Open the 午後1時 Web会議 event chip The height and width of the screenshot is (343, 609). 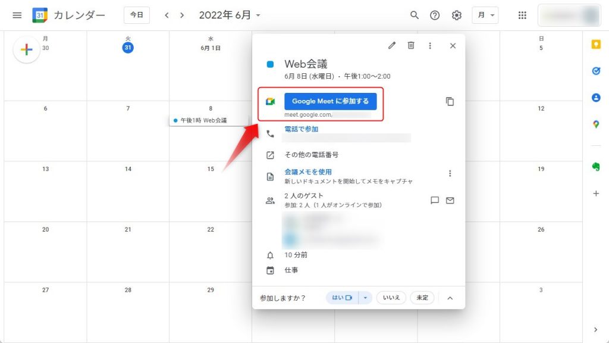209,120
